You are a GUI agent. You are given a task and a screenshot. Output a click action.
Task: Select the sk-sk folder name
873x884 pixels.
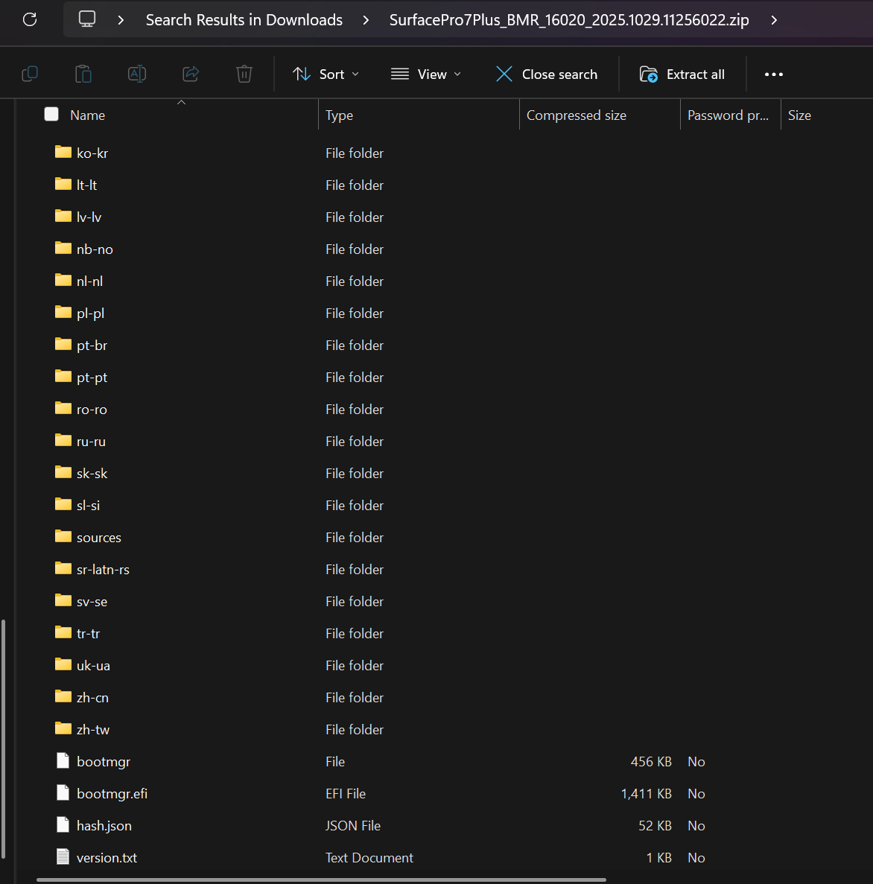(x=92, y=473)
